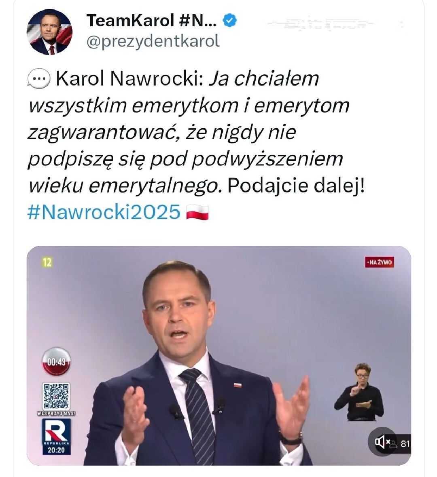This screenshot has height=477, width=437.
Task: Click the Polish flag emoji
Action: (197, 212)
